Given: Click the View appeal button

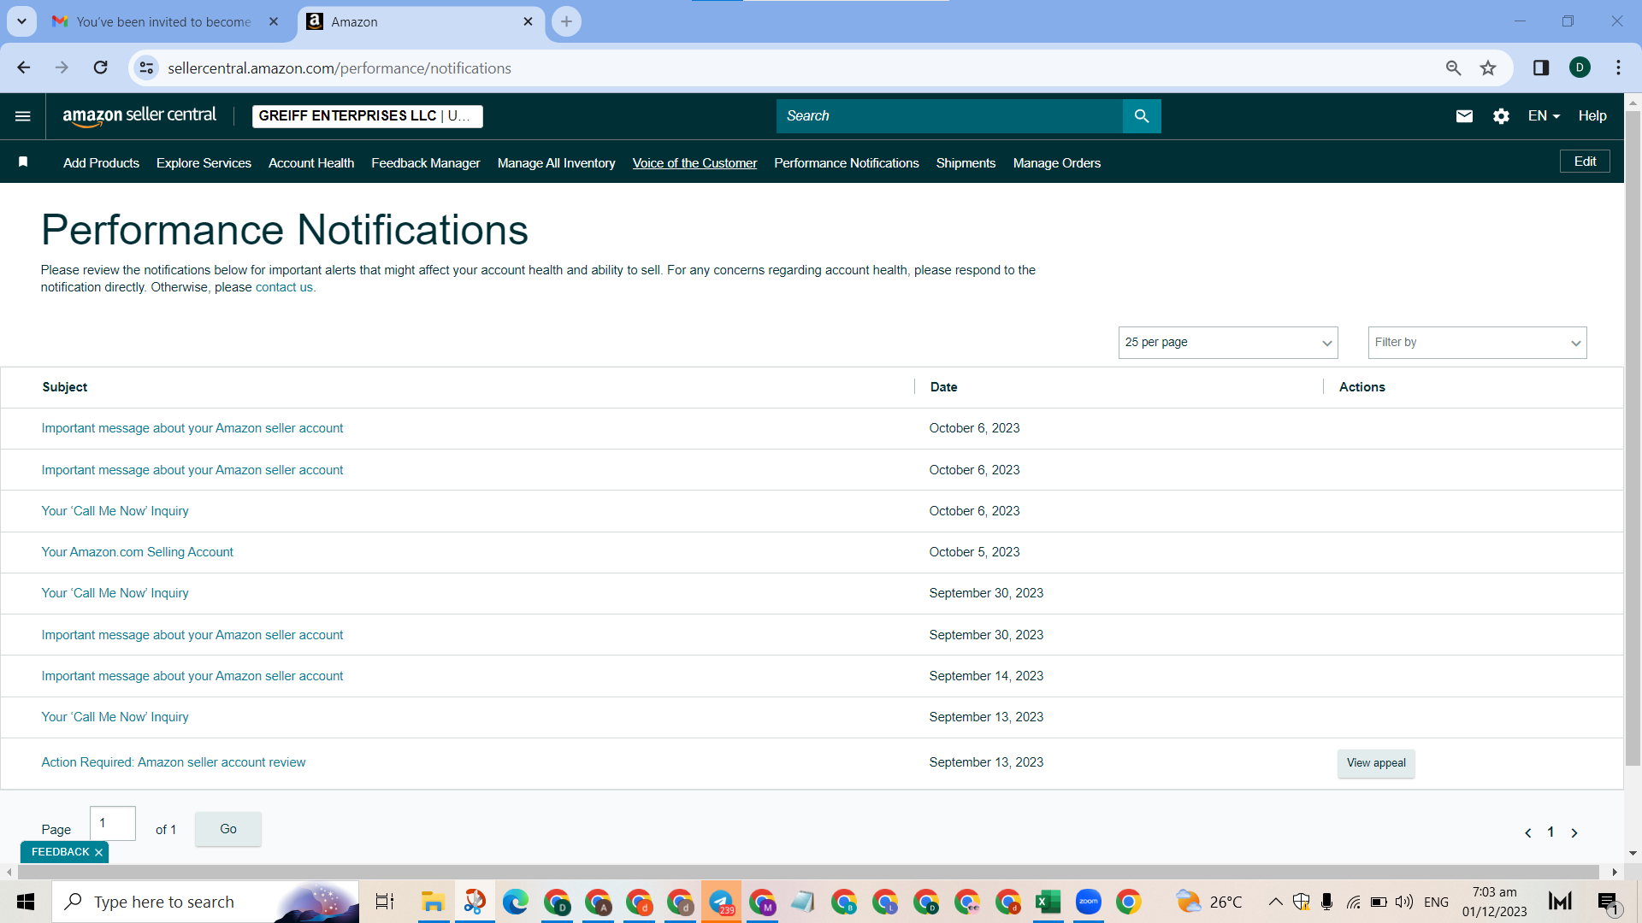Looking at the screenshot, I should [x=1376, y=763].
